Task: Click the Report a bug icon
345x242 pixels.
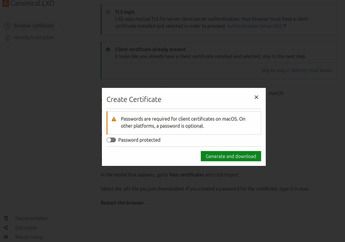Action: click(x=6, y=237)
